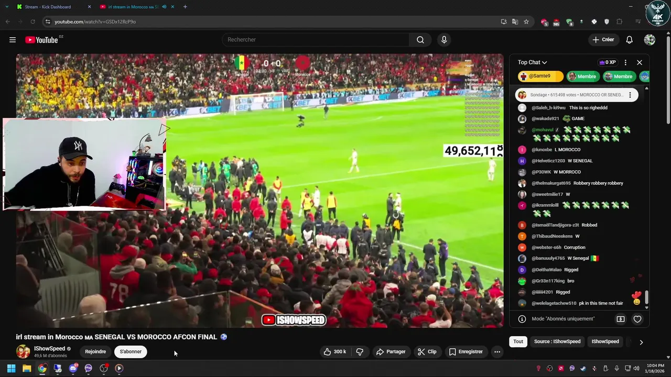Screen dimensions: 671x377
Task: Select the IShowSpeed filter chip
Action: point(605,341)
